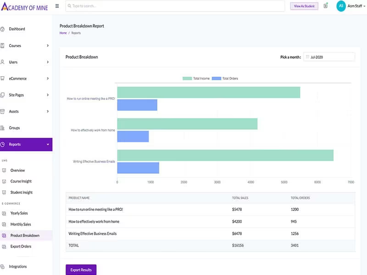367x275 pixels.
Task: Open the Jul-2020 month picker
Action: [x=329, y=57]
